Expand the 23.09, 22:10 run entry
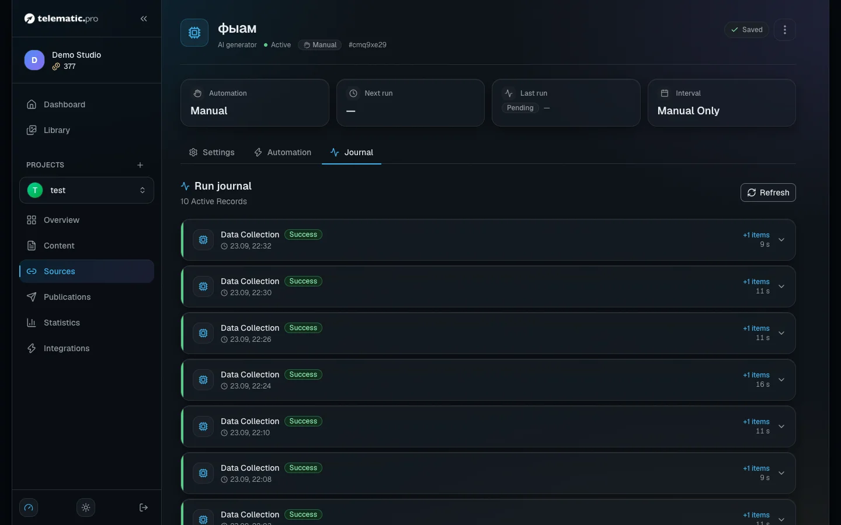841x525 pixels. point(781,426)
